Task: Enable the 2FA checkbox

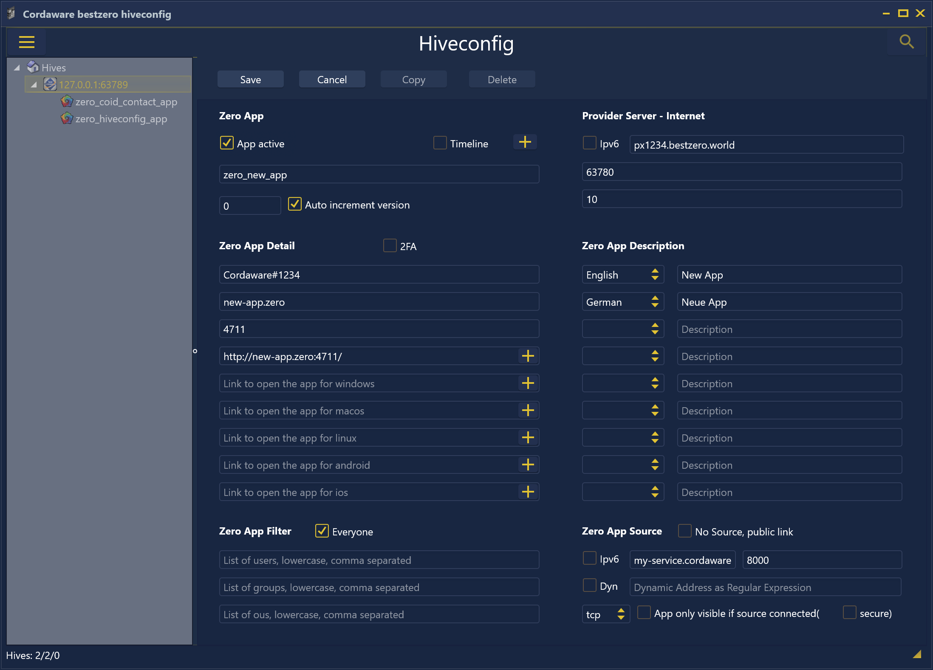Action: pos(390,246)
